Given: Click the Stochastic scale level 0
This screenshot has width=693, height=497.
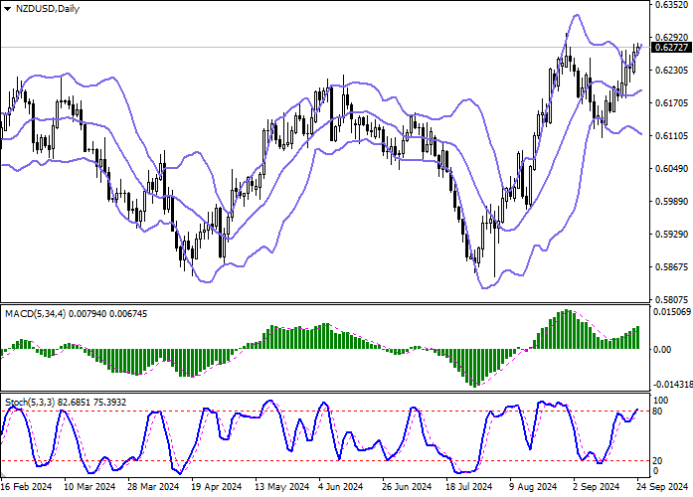Looking at the screenshot, I should [x=655, y=471].
